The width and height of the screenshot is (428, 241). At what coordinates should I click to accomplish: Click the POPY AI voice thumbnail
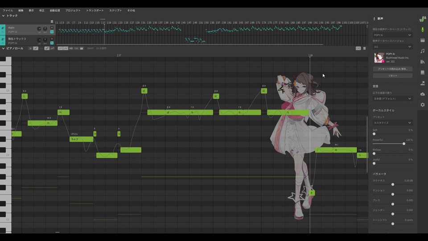click(x=379, y=58)
